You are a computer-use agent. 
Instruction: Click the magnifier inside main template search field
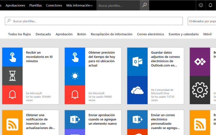click(9, 21)
